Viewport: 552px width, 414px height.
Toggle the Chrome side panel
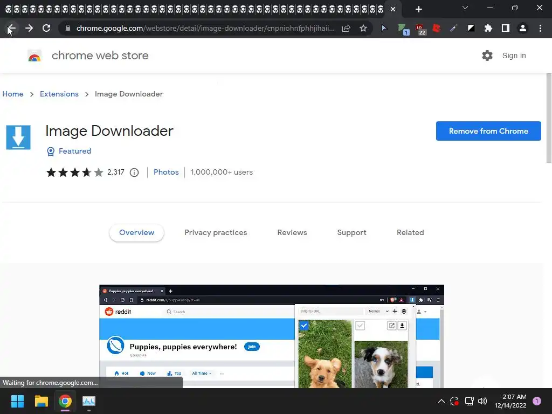[x=506, y=28]
